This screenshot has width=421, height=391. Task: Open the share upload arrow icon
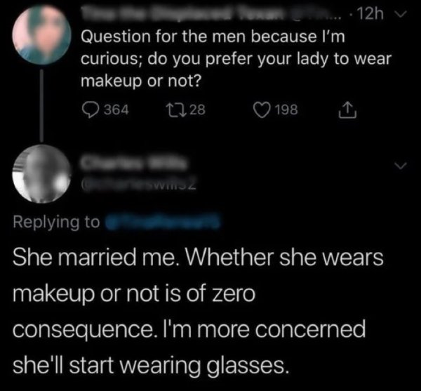tap(347, 110)
